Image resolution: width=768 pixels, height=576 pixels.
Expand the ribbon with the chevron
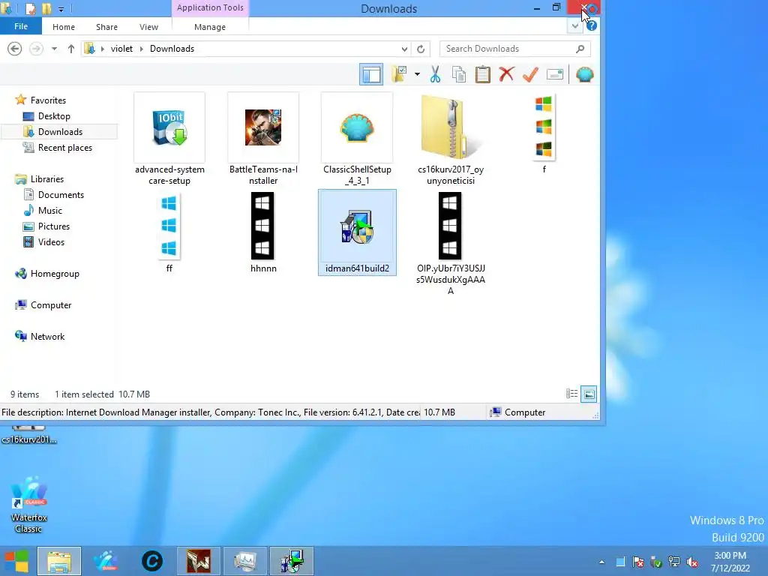click(574, 26)
